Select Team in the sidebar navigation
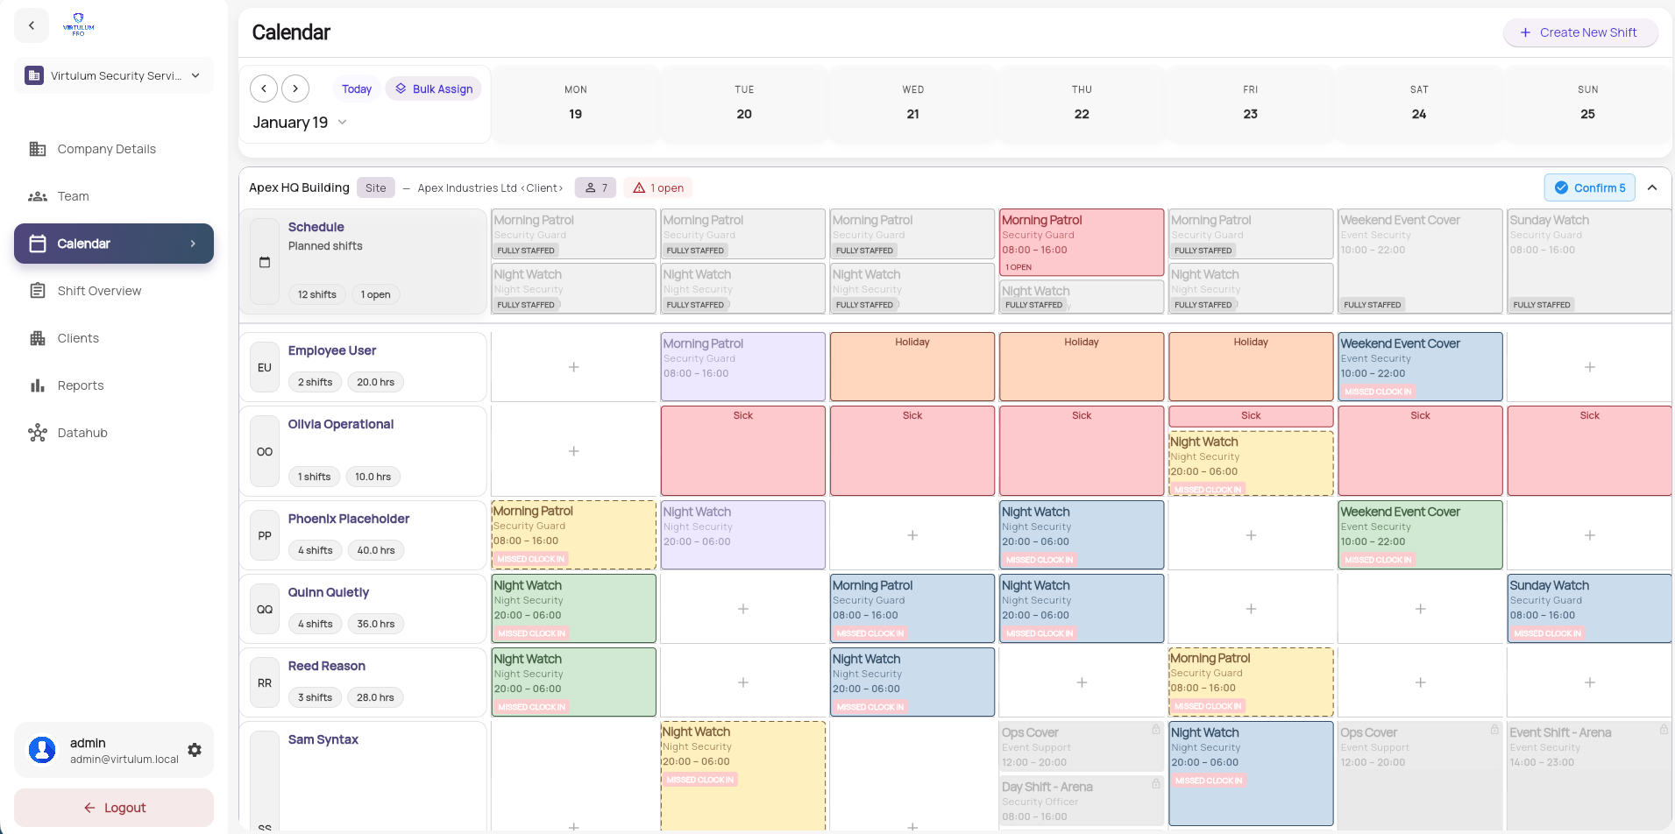Viewport: 1675px width, 834px height. tap(73, 195)
